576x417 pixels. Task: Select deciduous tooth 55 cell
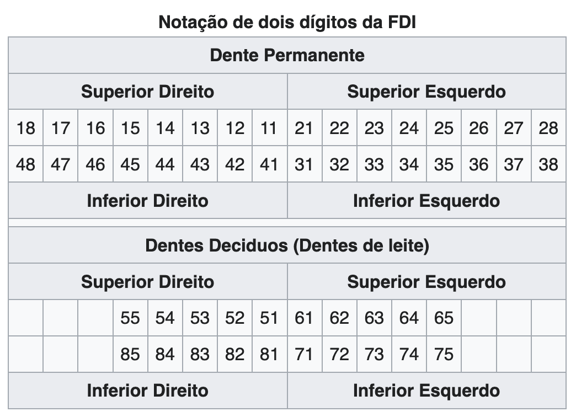[x=130, y=318]
